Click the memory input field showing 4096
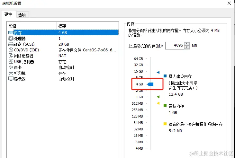 point(175,46)
